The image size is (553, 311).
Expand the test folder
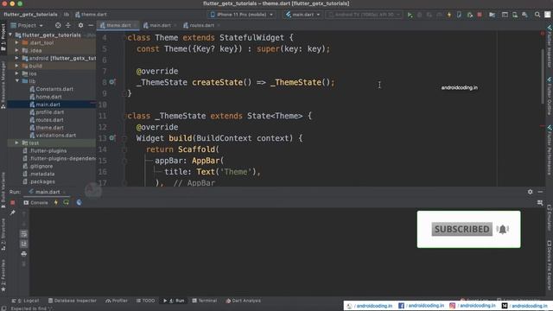tap(16, 143)
